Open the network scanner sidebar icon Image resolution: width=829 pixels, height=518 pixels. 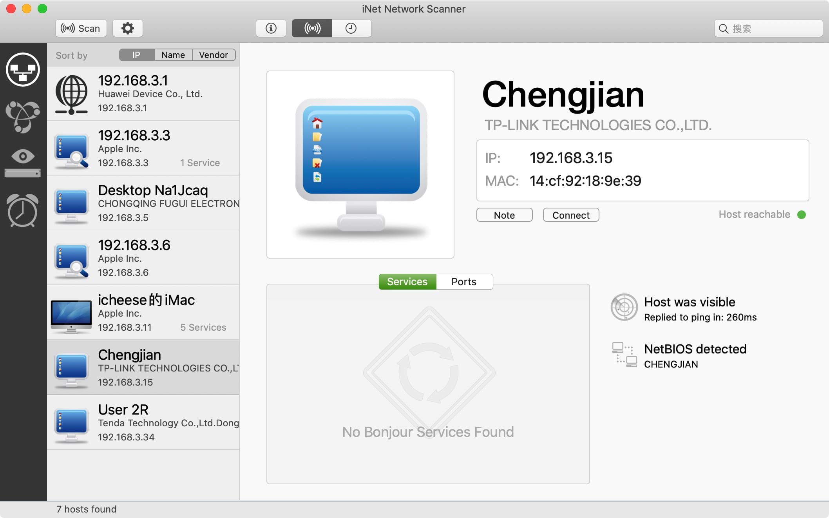tap(23, 70)
